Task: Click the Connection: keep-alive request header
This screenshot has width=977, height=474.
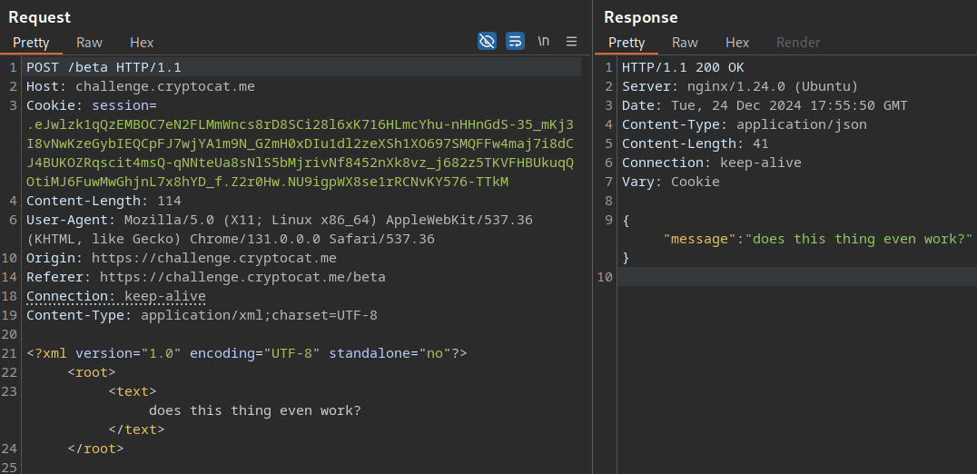Action: pos(116,297)
